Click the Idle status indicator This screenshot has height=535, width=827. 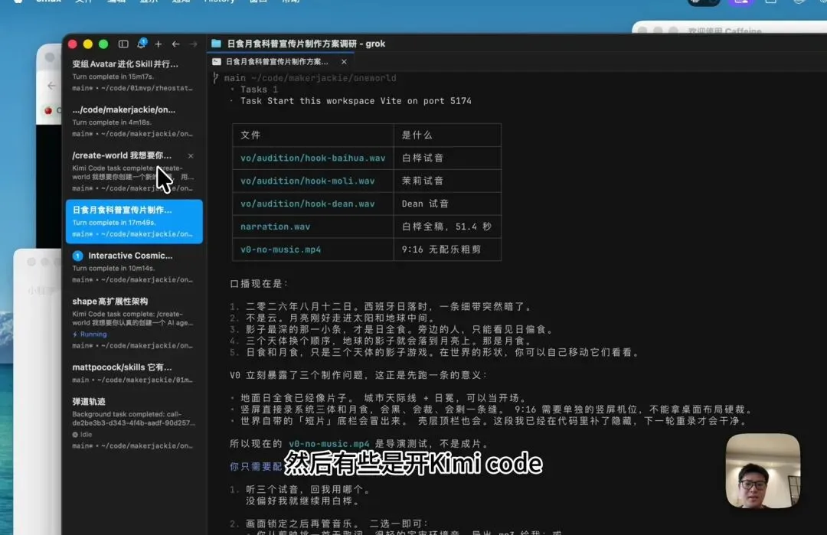[x=82, y=434]
